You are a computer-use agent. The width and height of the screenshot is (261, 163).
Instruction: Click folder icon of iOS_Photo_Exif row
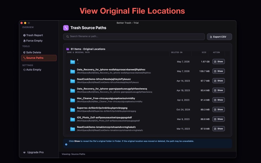click(72, 119)
